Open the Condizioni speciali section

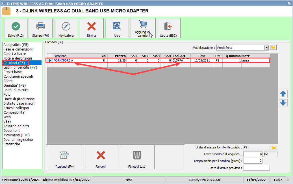tap(18, 76)
